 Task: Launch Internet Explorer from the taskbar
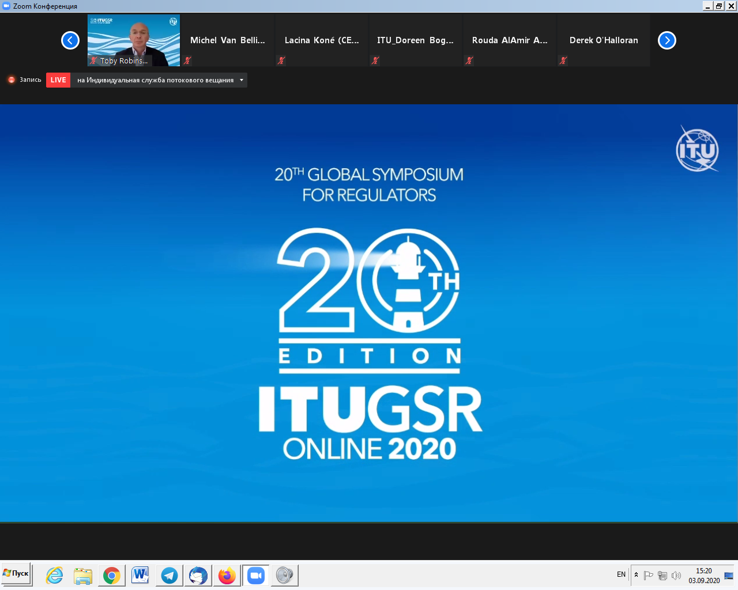pyautogui.click(x=54, y=575)
